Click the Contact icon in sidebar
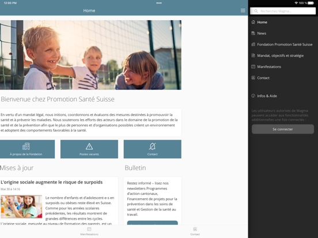Viewport: 318px width, 238px height. [x=253, y=78]
